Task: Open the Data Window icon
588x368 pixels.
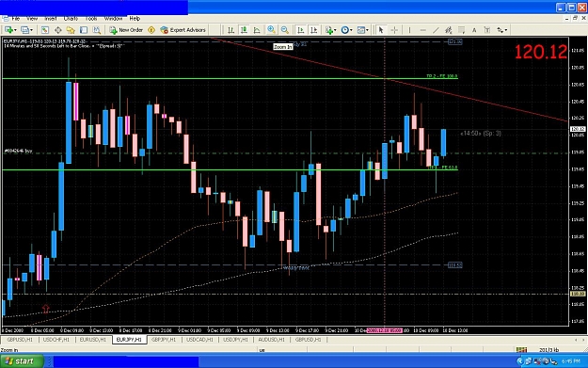Action: [x=57, y=30]
